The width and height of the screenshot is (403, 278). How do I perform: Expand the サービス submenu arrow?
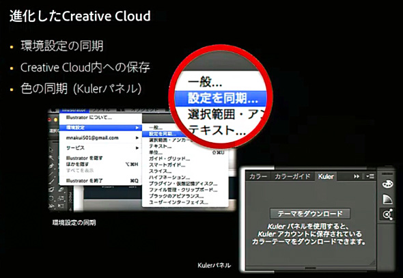click(137, 148)
